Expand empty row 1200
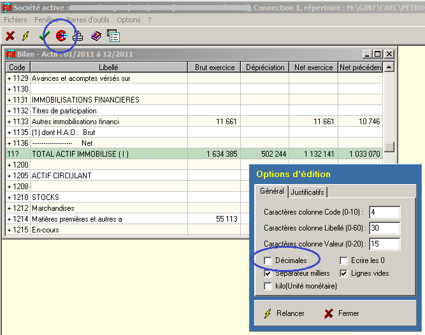Image resolution: width=425 pixels, height=335 pixels. pyautogui.click(x=9, y=165)
